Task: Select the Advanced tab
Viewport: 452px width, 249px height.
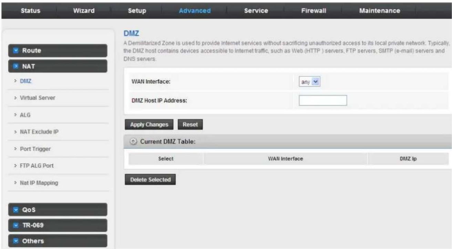Action: [x=195, y=11]
